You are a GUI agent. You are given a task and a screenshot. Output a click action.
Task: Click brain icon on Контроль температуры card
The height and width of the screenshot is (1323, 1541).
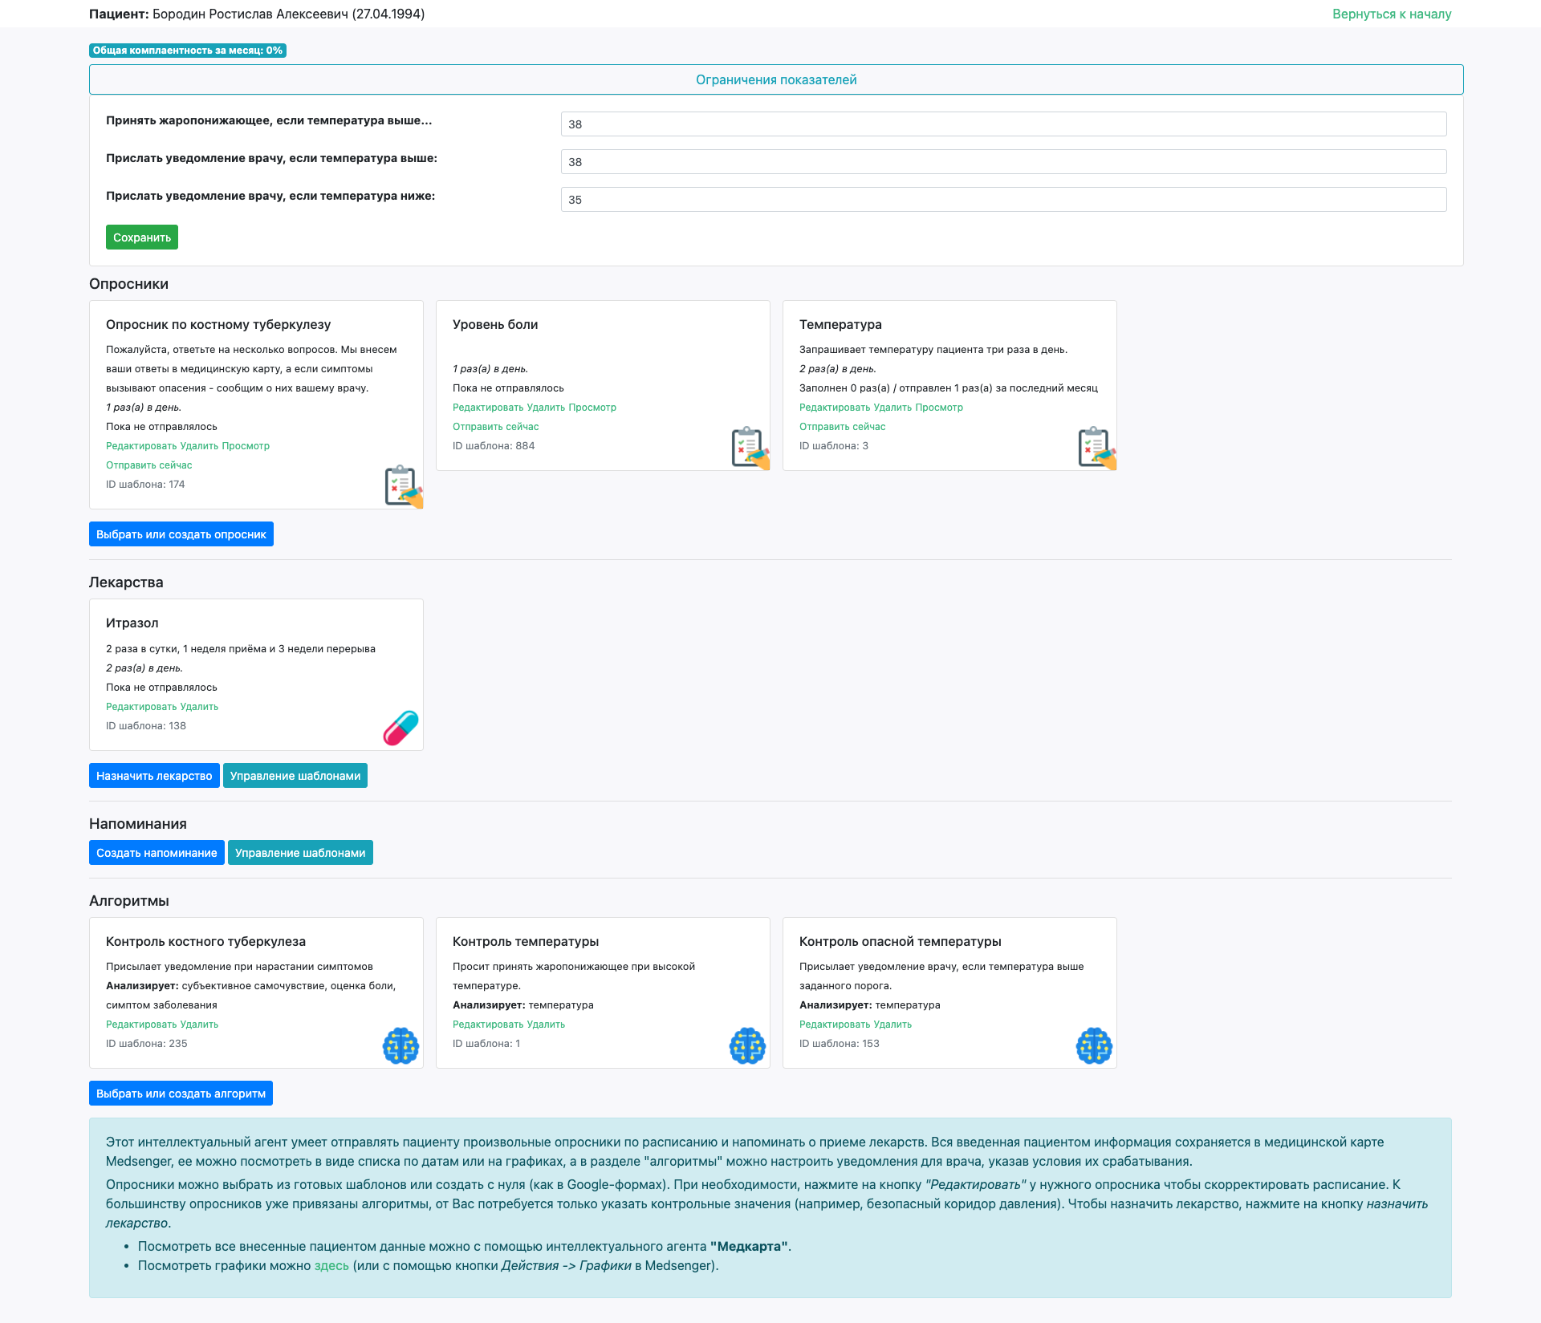[748, 1045]
